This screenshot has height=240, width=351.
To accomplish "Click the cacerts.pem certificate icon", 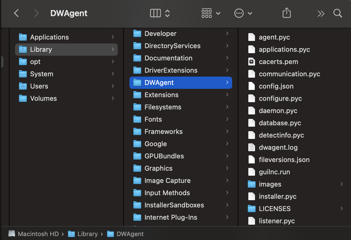I will [252, 62].
